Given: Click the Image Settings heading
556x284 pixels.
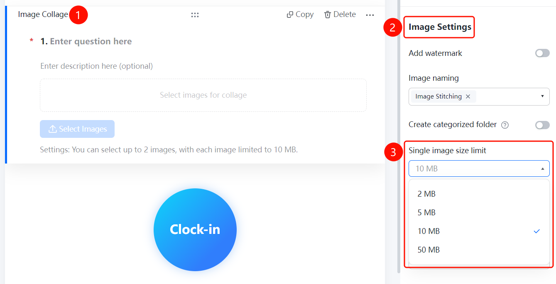Looking at the screenshot, I should coord(440,27).
